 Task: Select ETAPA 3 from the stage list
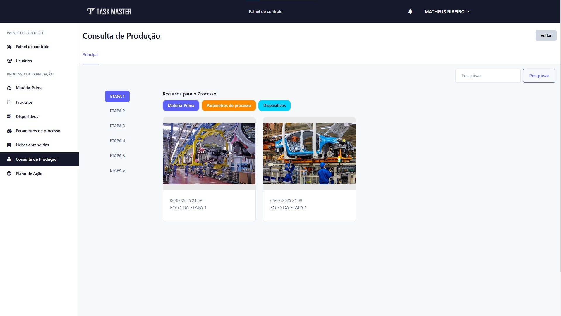(117, 126)
